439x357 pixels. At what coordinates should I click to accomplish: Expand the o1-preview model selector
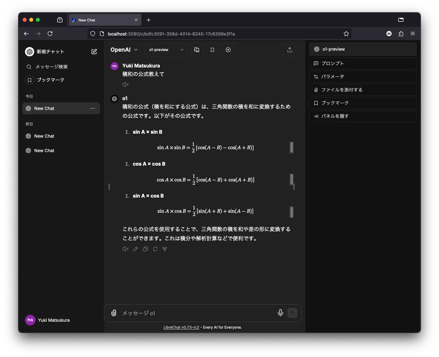[x=166, y=50]
